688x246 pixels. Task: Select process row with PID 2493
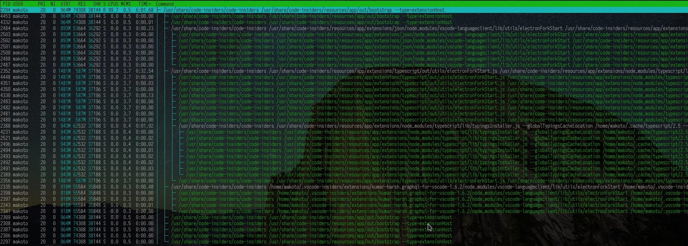coord(344,156)
